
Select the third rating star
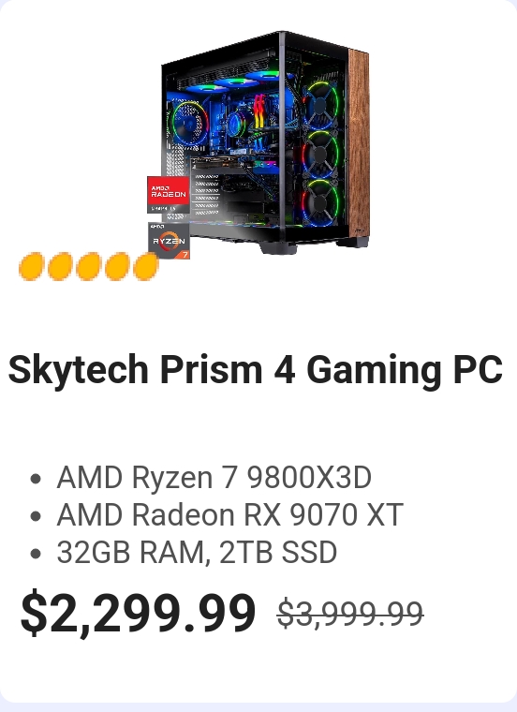89,267
